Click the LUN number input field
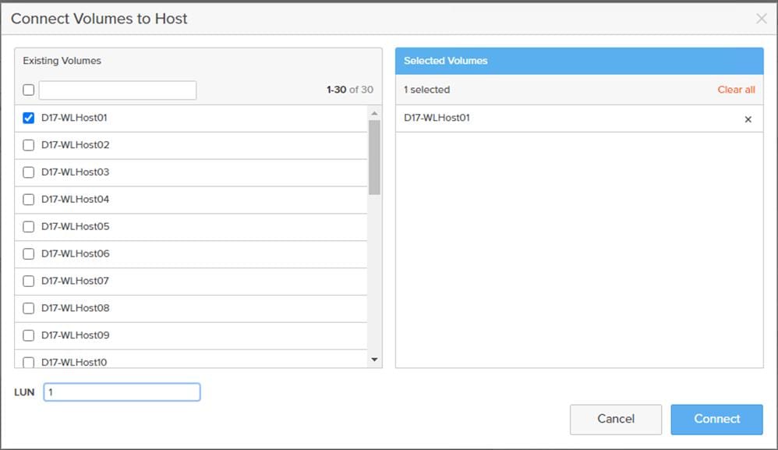Viewport: 778px width, 450px height. (x=122, y=392)
